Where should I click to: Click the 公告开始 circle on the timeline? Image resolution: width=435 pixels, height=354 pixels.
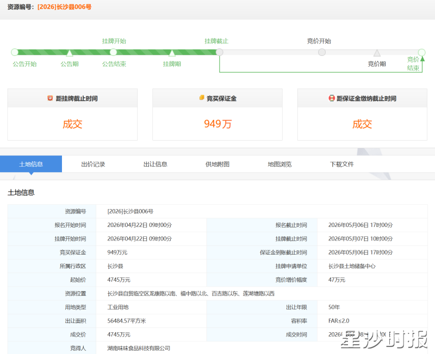(x=15, y=52)
